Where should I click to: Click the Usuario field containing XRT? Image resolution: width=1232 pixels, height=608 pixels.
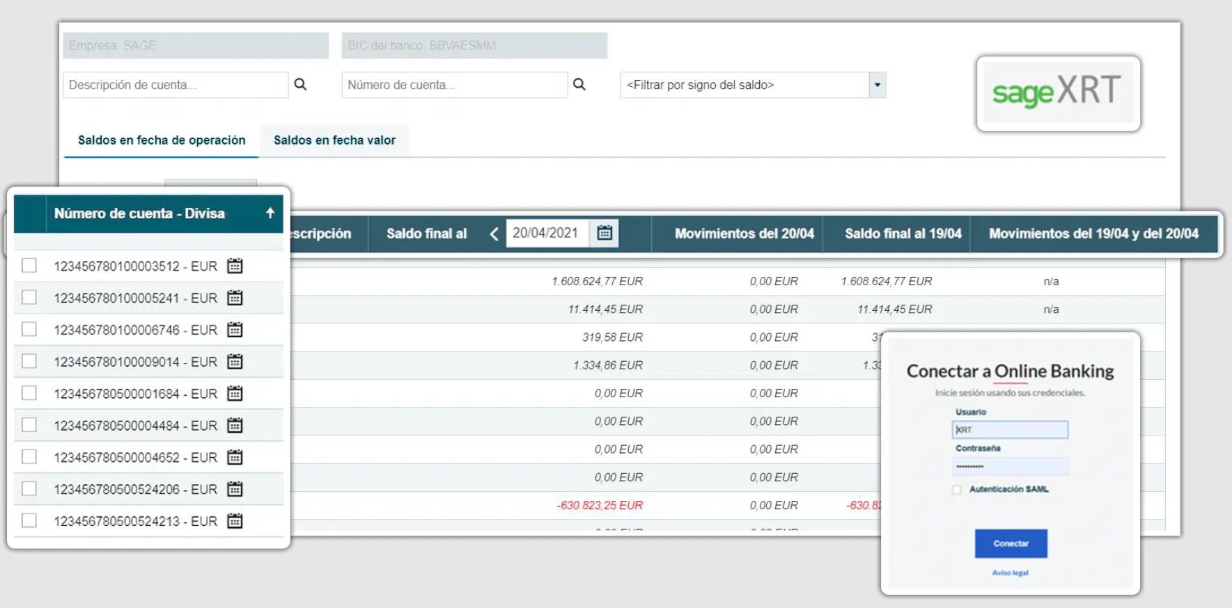1010,429
